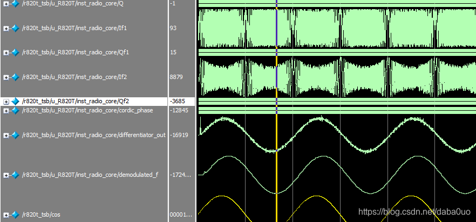Expand the inst_radio_core/Qf2 signal
476x222 pixels.
point(6,102)
